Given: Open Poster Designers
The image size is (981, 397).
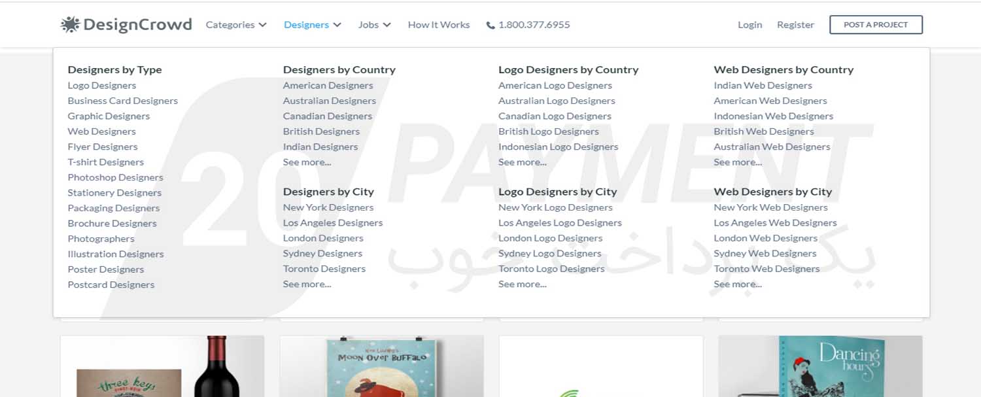Looking at the screenshot, I should pyautogui.click(x=105, y=269).
